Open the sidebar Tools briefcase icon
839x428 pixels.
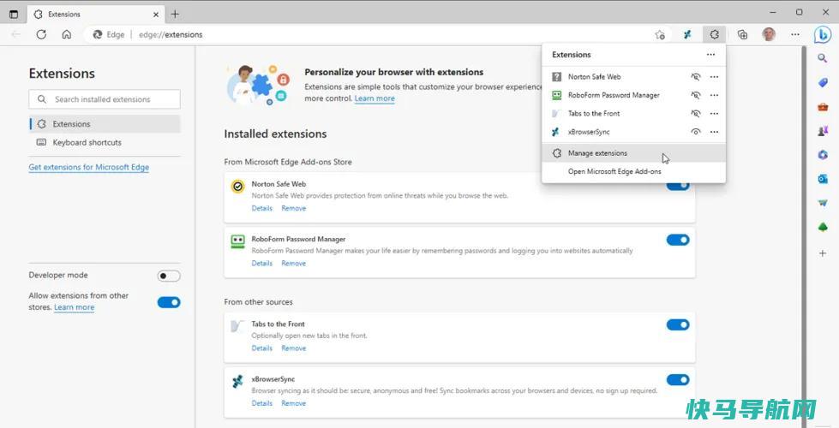click(823, 107)
